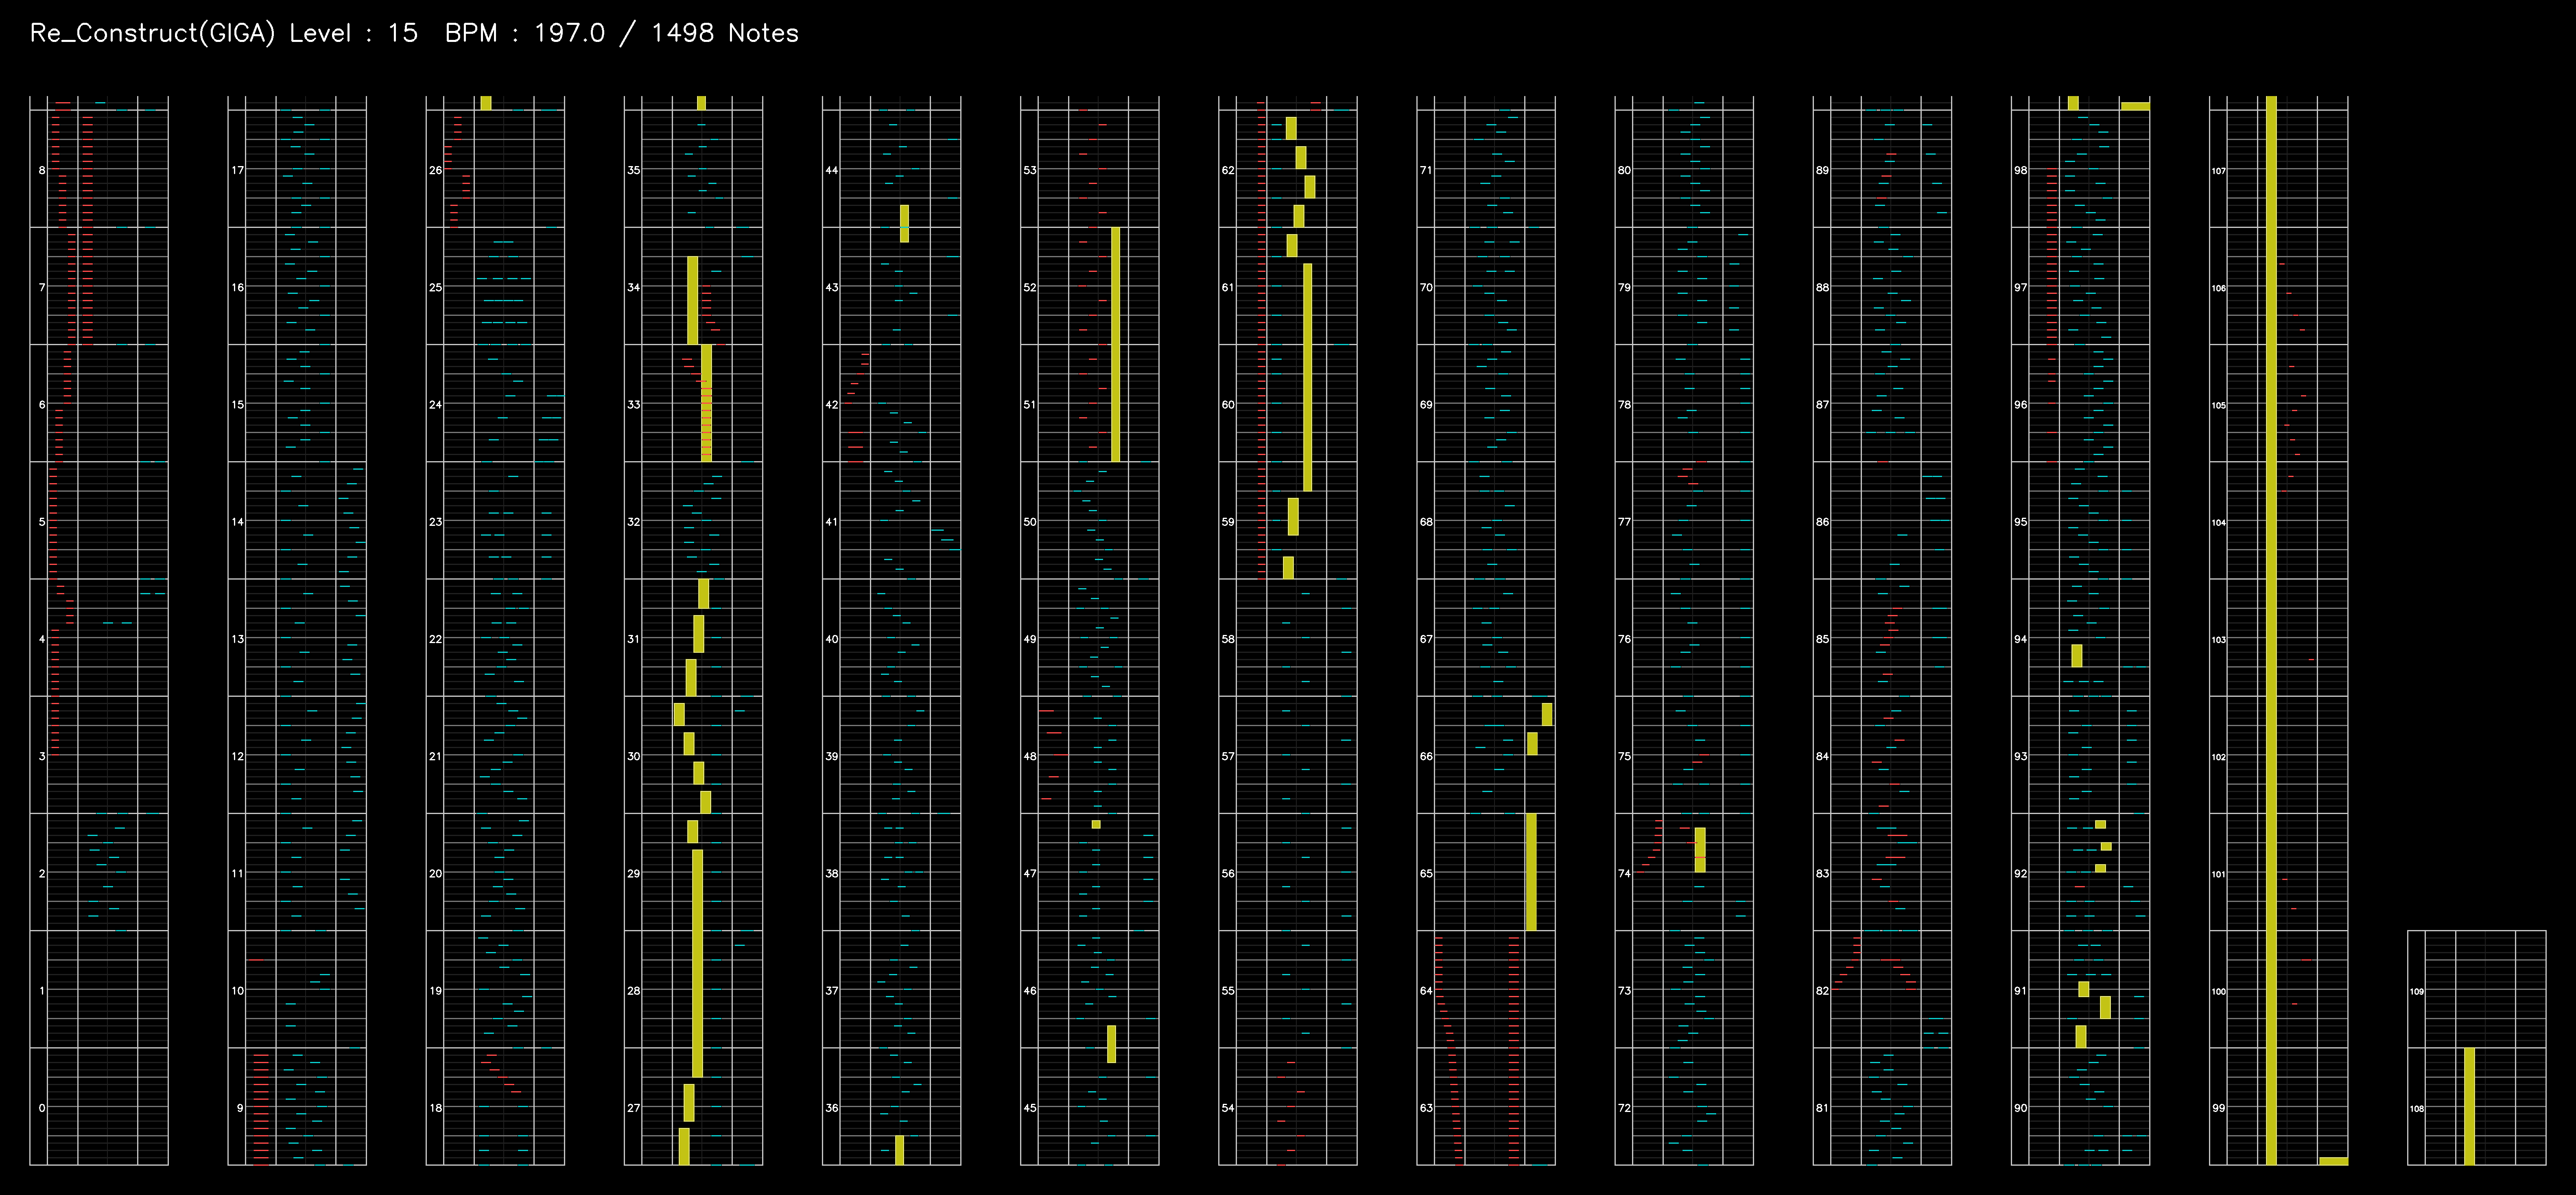Viewport: 2576px width, 1195px height.
Task: Select measure number 89 label
Action: pos(1822,170)
